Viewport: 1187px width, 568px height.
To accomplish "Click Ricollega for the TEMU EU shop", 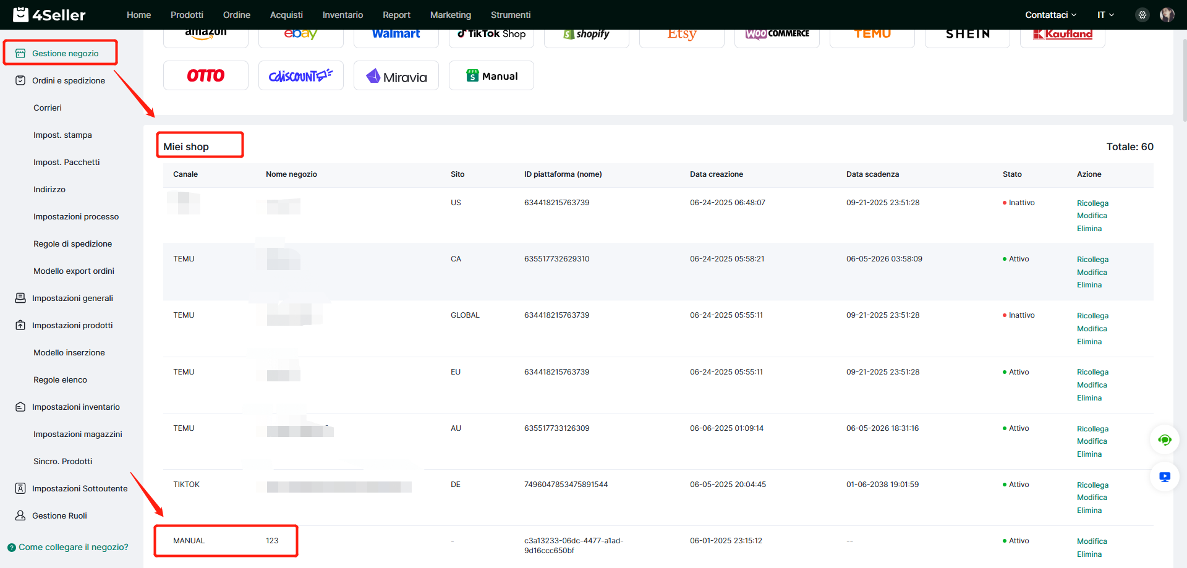I will pyautogui.click(x=1092, y=372).
